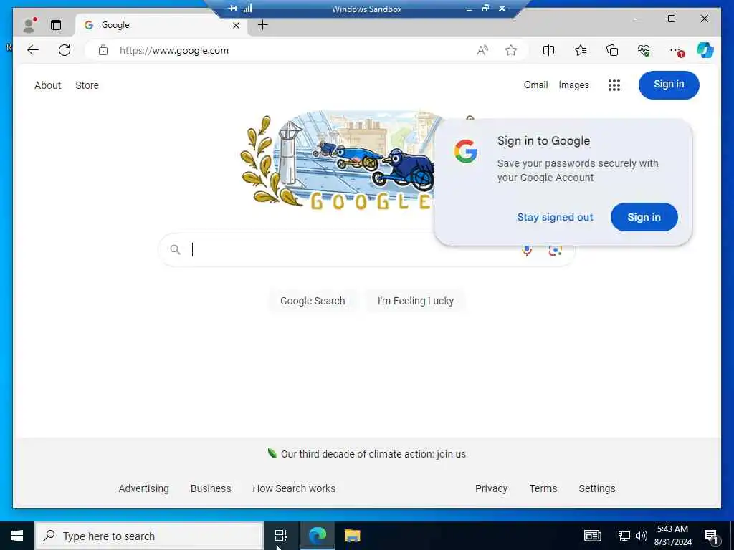Click the Google Search button
The image size is (734, 550).
(x=313, y=301)
